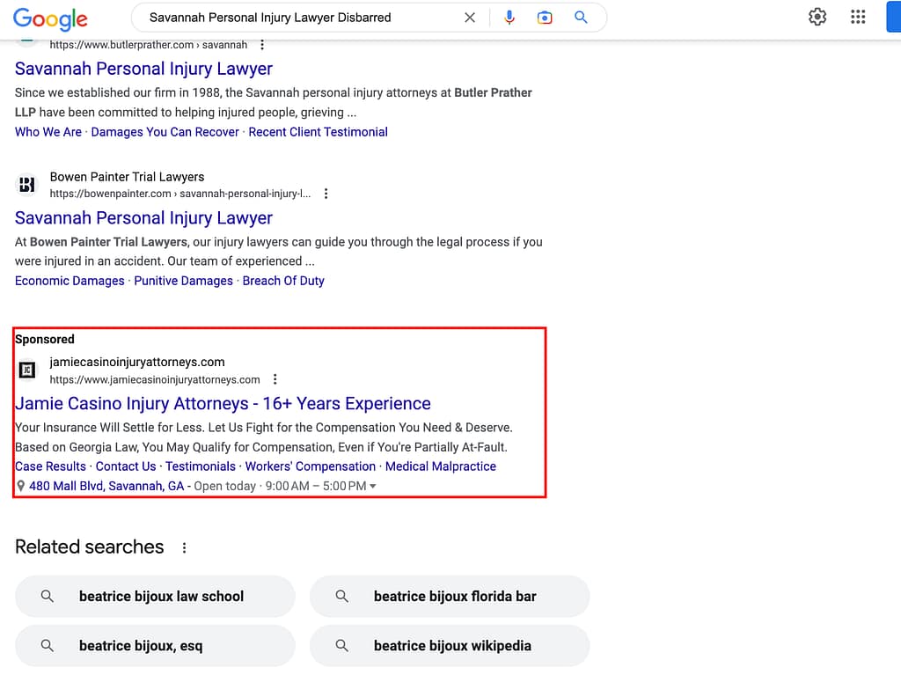Open the settings gear icon

coord(817,18)
